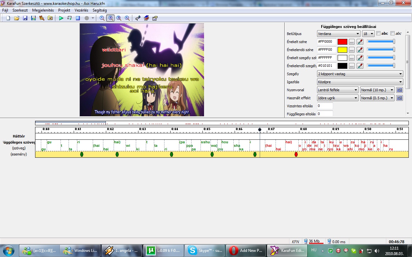The image size is (412, 257).
Task: Open the Segítség menu
Action: [100, 10]
